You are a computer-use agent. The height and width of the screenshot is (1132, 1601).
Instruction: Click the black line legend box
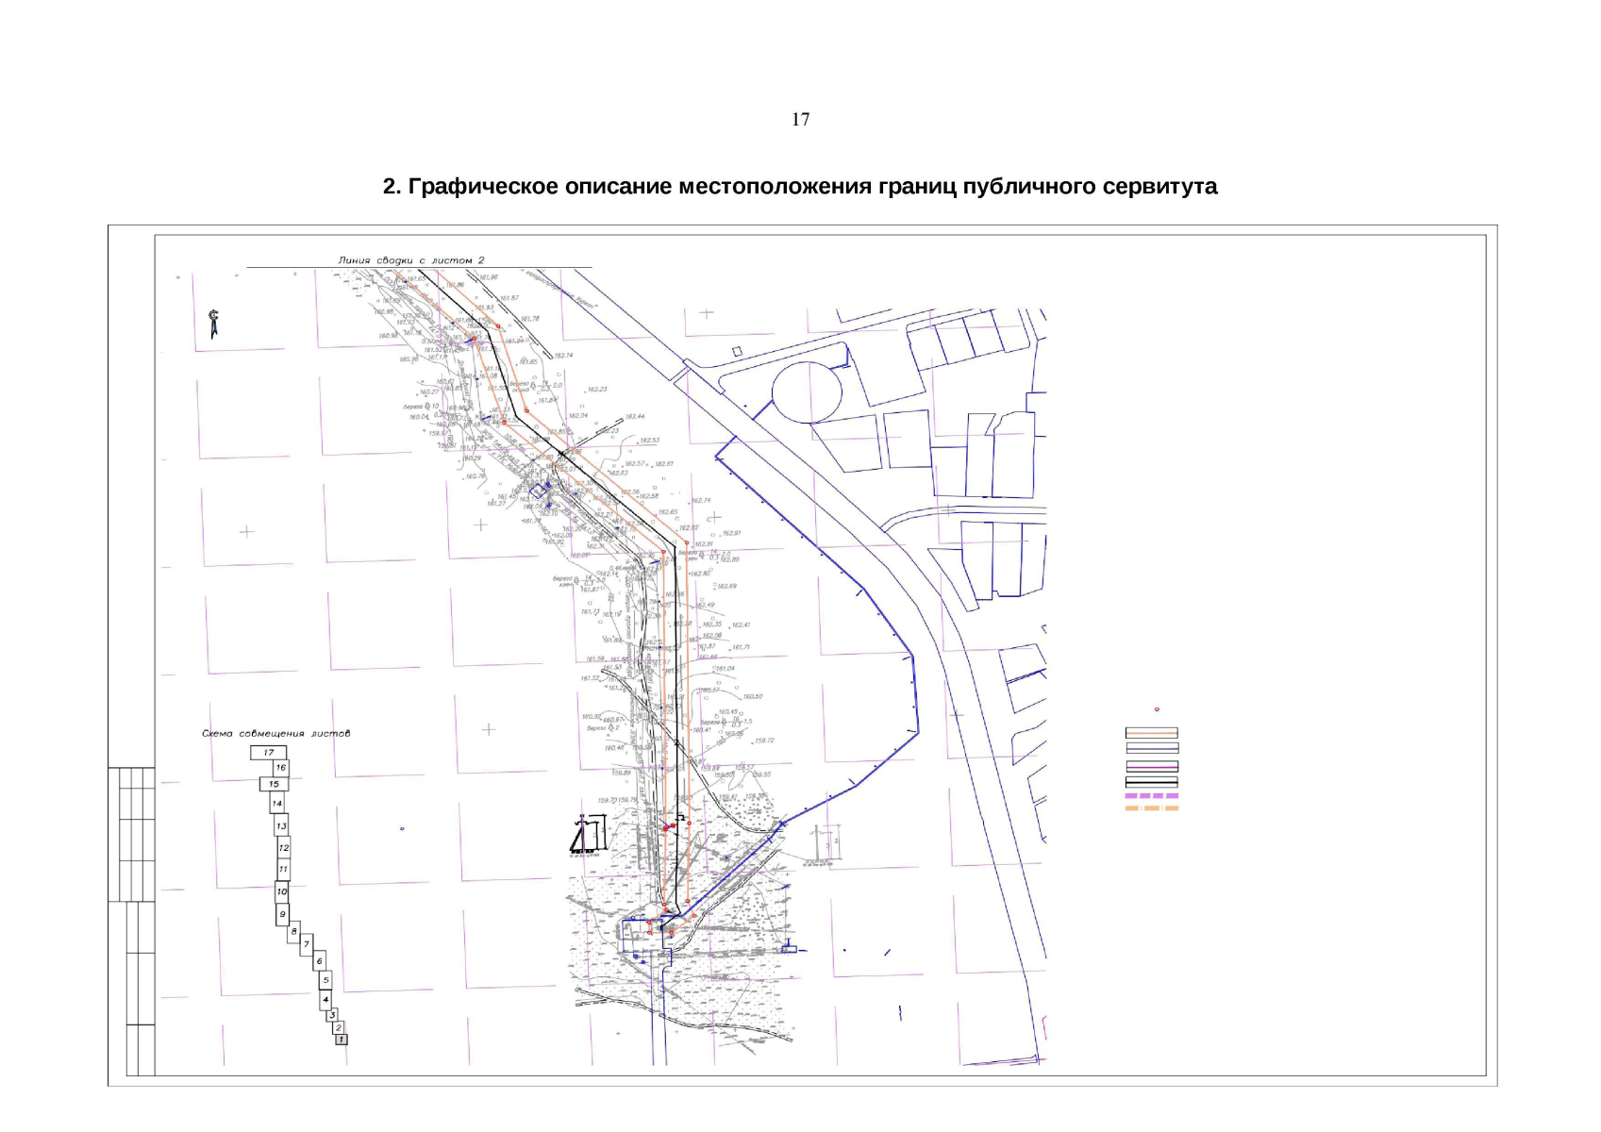1151,782
